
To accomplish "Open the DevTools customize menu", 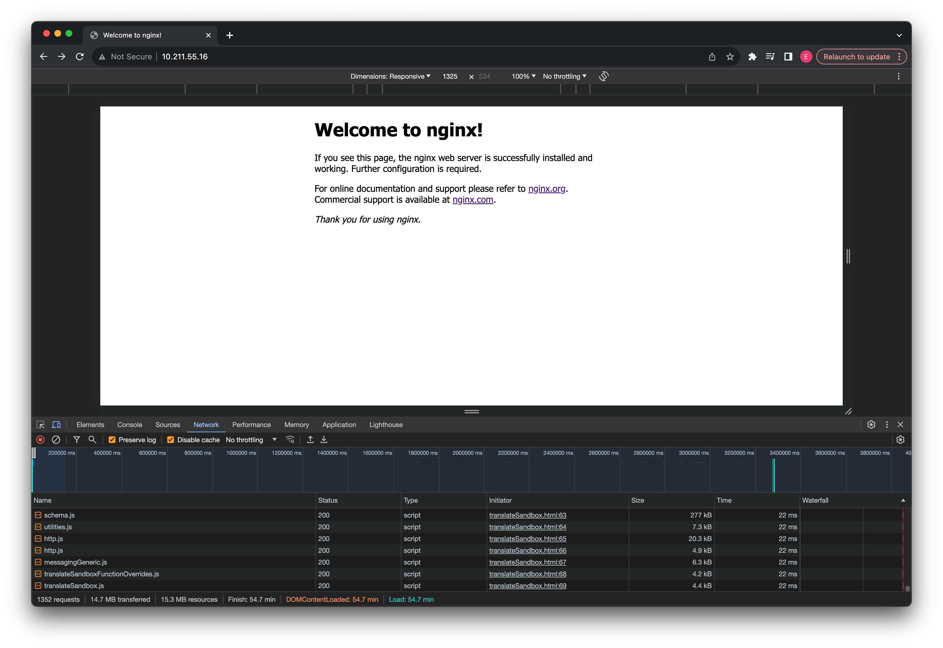I will click(x=887, y=425).
